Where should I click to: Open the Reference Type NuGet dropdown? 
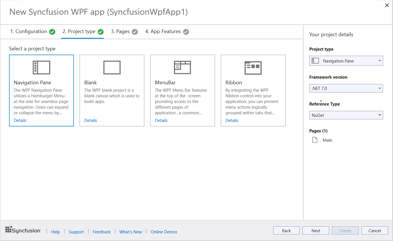(x=346, y=115)
